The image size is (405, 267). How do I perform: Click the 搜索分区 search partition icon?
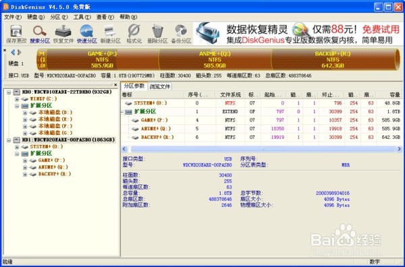pyautogui.click(x=40, y=34)
